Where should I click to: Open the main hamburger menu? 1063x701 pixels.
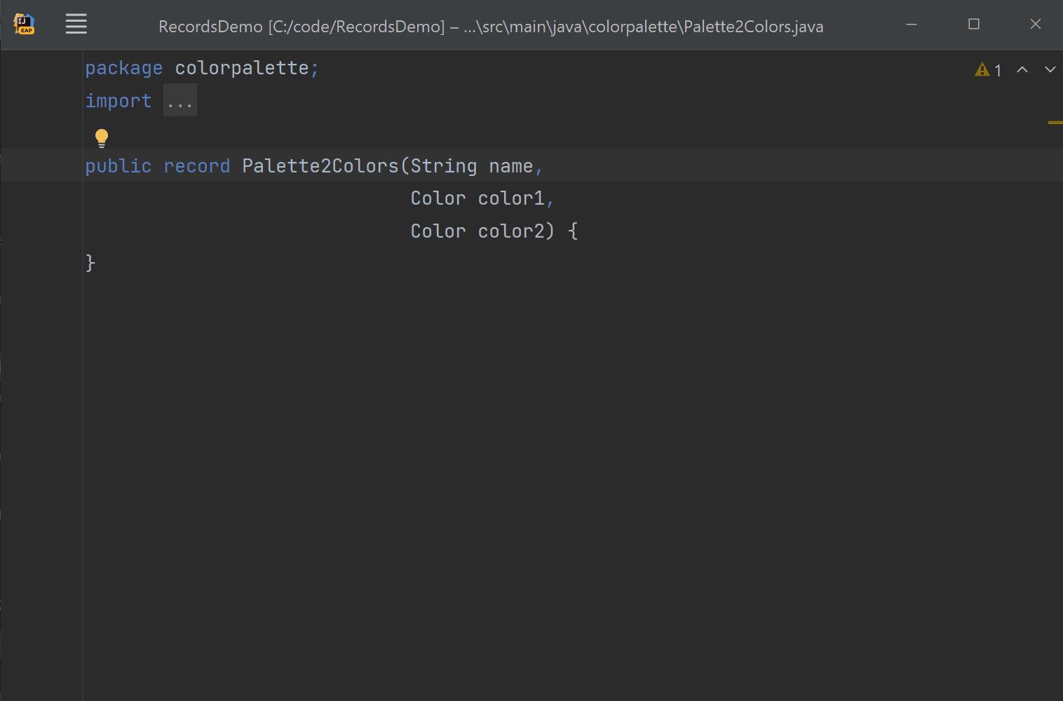(76, 23)
